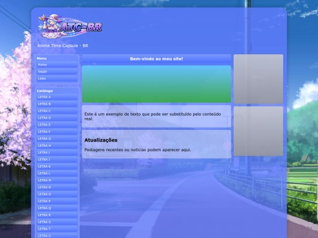Go to the LETRA K catalog page
Image resolution: width=318 pixels, height=238 pixels.
57,166
